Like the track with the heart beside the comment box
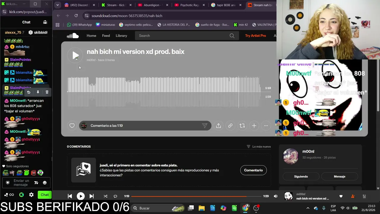The image size is (380, 214). (x=72, y=126)
